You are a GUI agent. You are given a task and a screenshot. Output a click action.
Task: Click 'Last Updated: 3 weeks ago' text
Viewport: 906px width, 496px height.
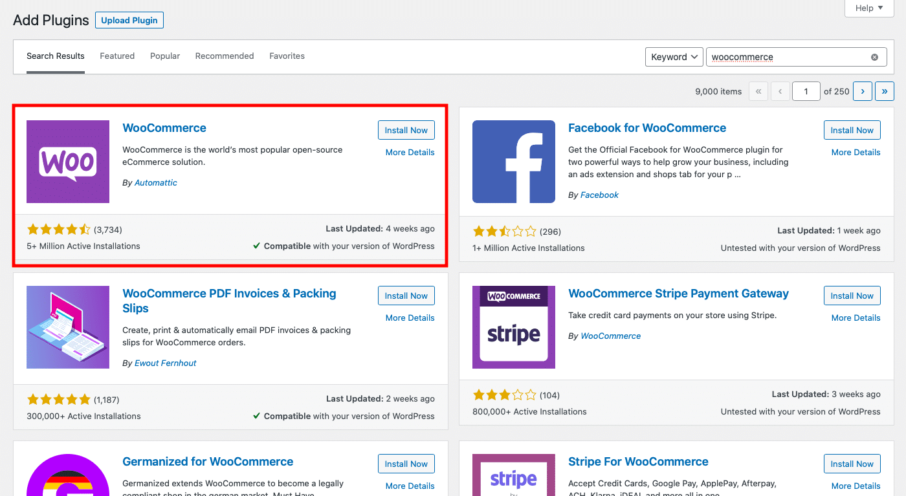tap(826, 394)
